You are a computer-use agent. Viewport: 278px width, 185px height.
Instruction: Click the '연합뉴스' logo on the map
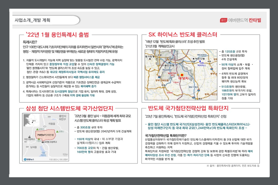pyautogui.click(x=29, y=159)
